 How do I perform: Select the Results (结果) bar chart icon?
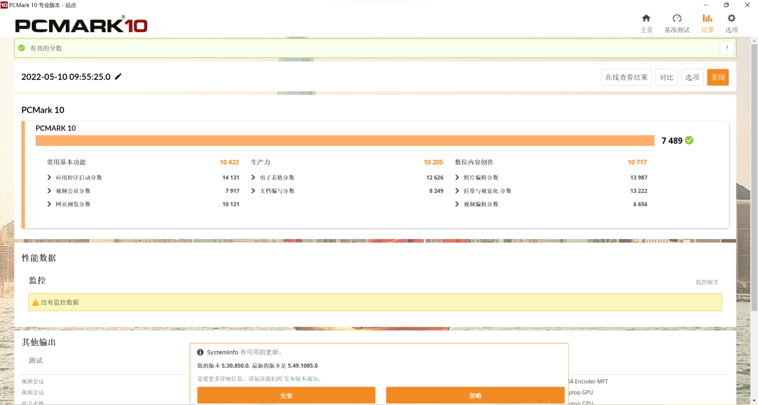(707, 19)
